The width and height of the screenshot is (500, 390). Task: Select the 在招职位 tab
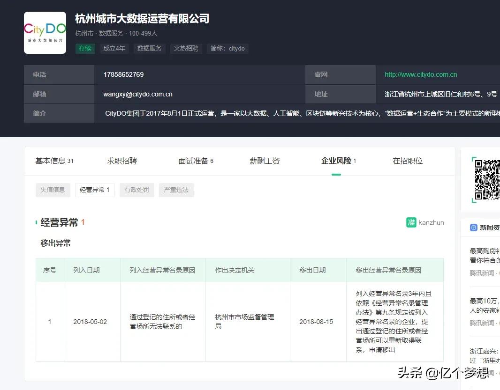[407, 161]
